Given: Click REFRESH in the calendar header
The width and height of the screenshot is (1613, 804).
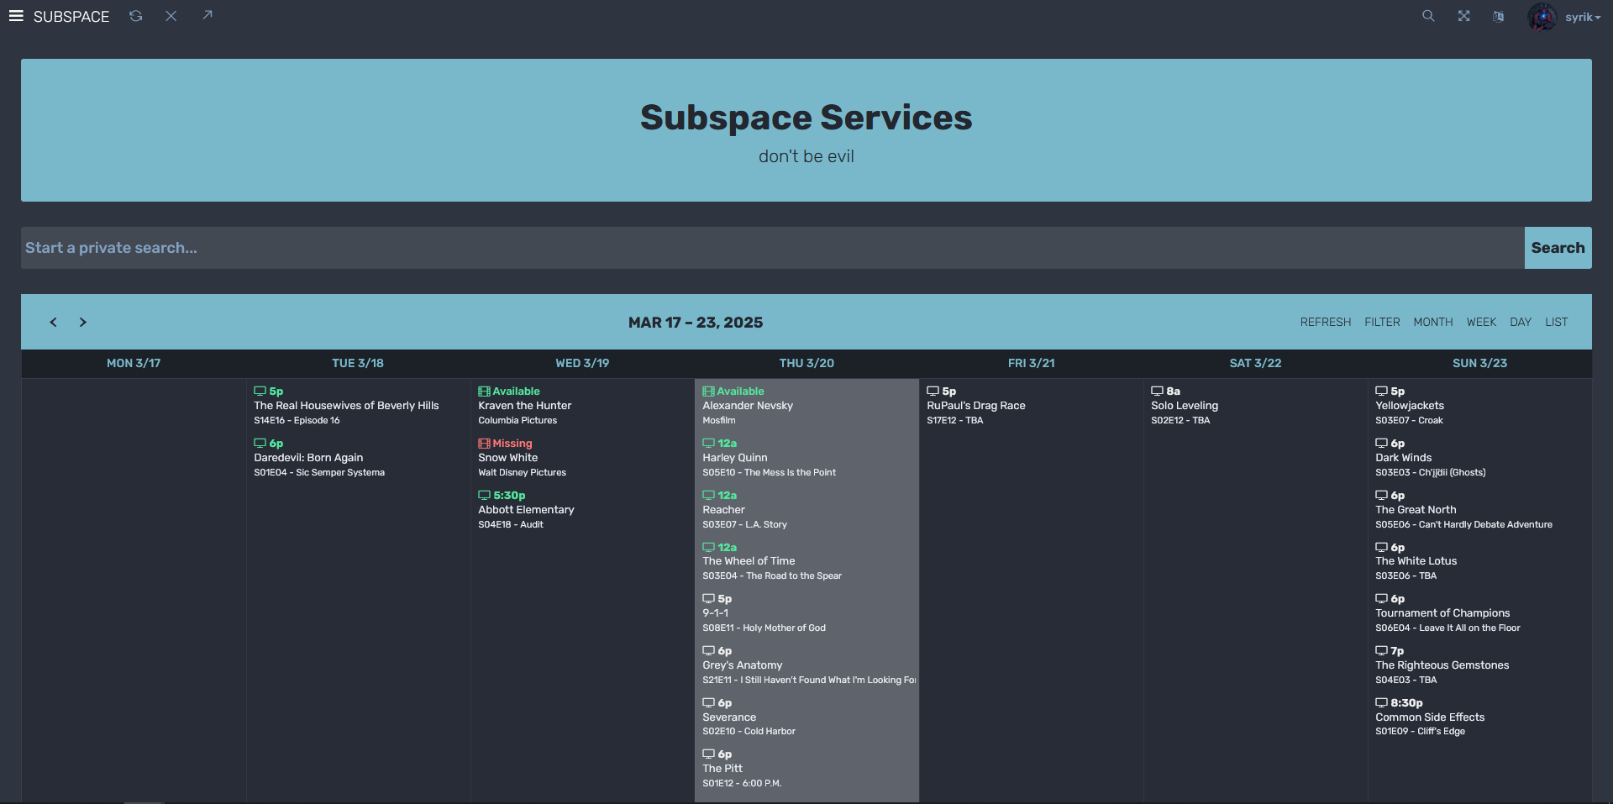Looking at the screenshot, I should [1326, 322].
